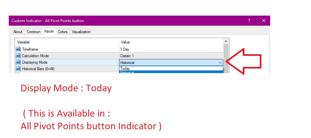Click the dialog Help question mark

tap(249, 20)
